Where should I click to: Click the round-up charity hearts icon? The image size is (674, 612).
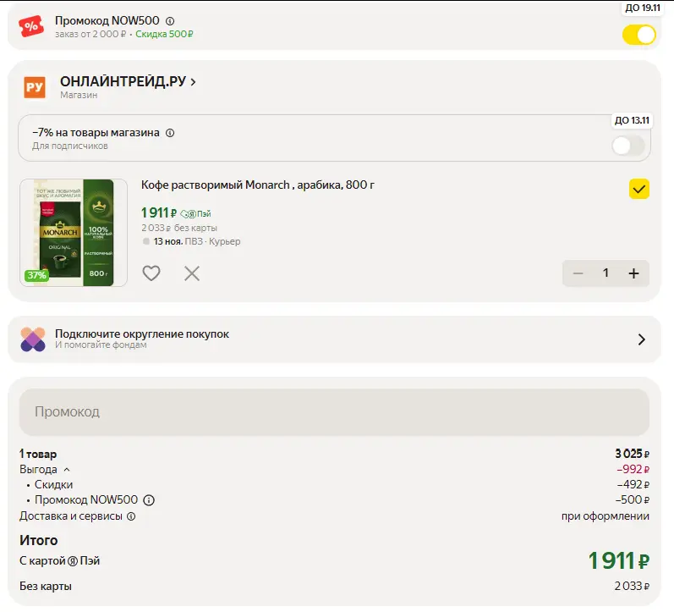click(33, 339)
